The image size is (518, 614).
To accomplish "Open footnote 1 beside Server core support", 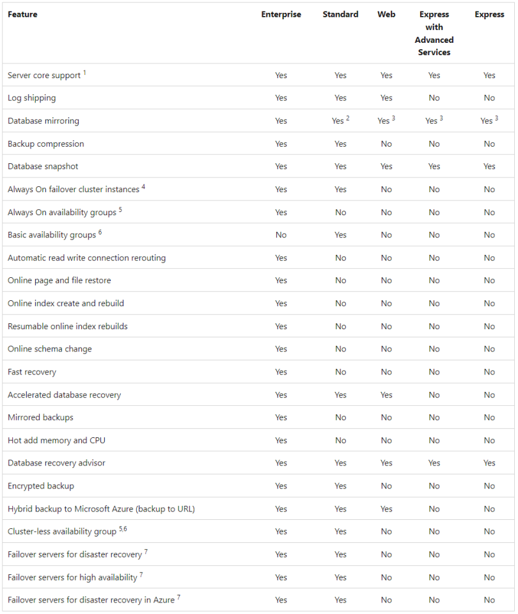I will coord(84,73).
